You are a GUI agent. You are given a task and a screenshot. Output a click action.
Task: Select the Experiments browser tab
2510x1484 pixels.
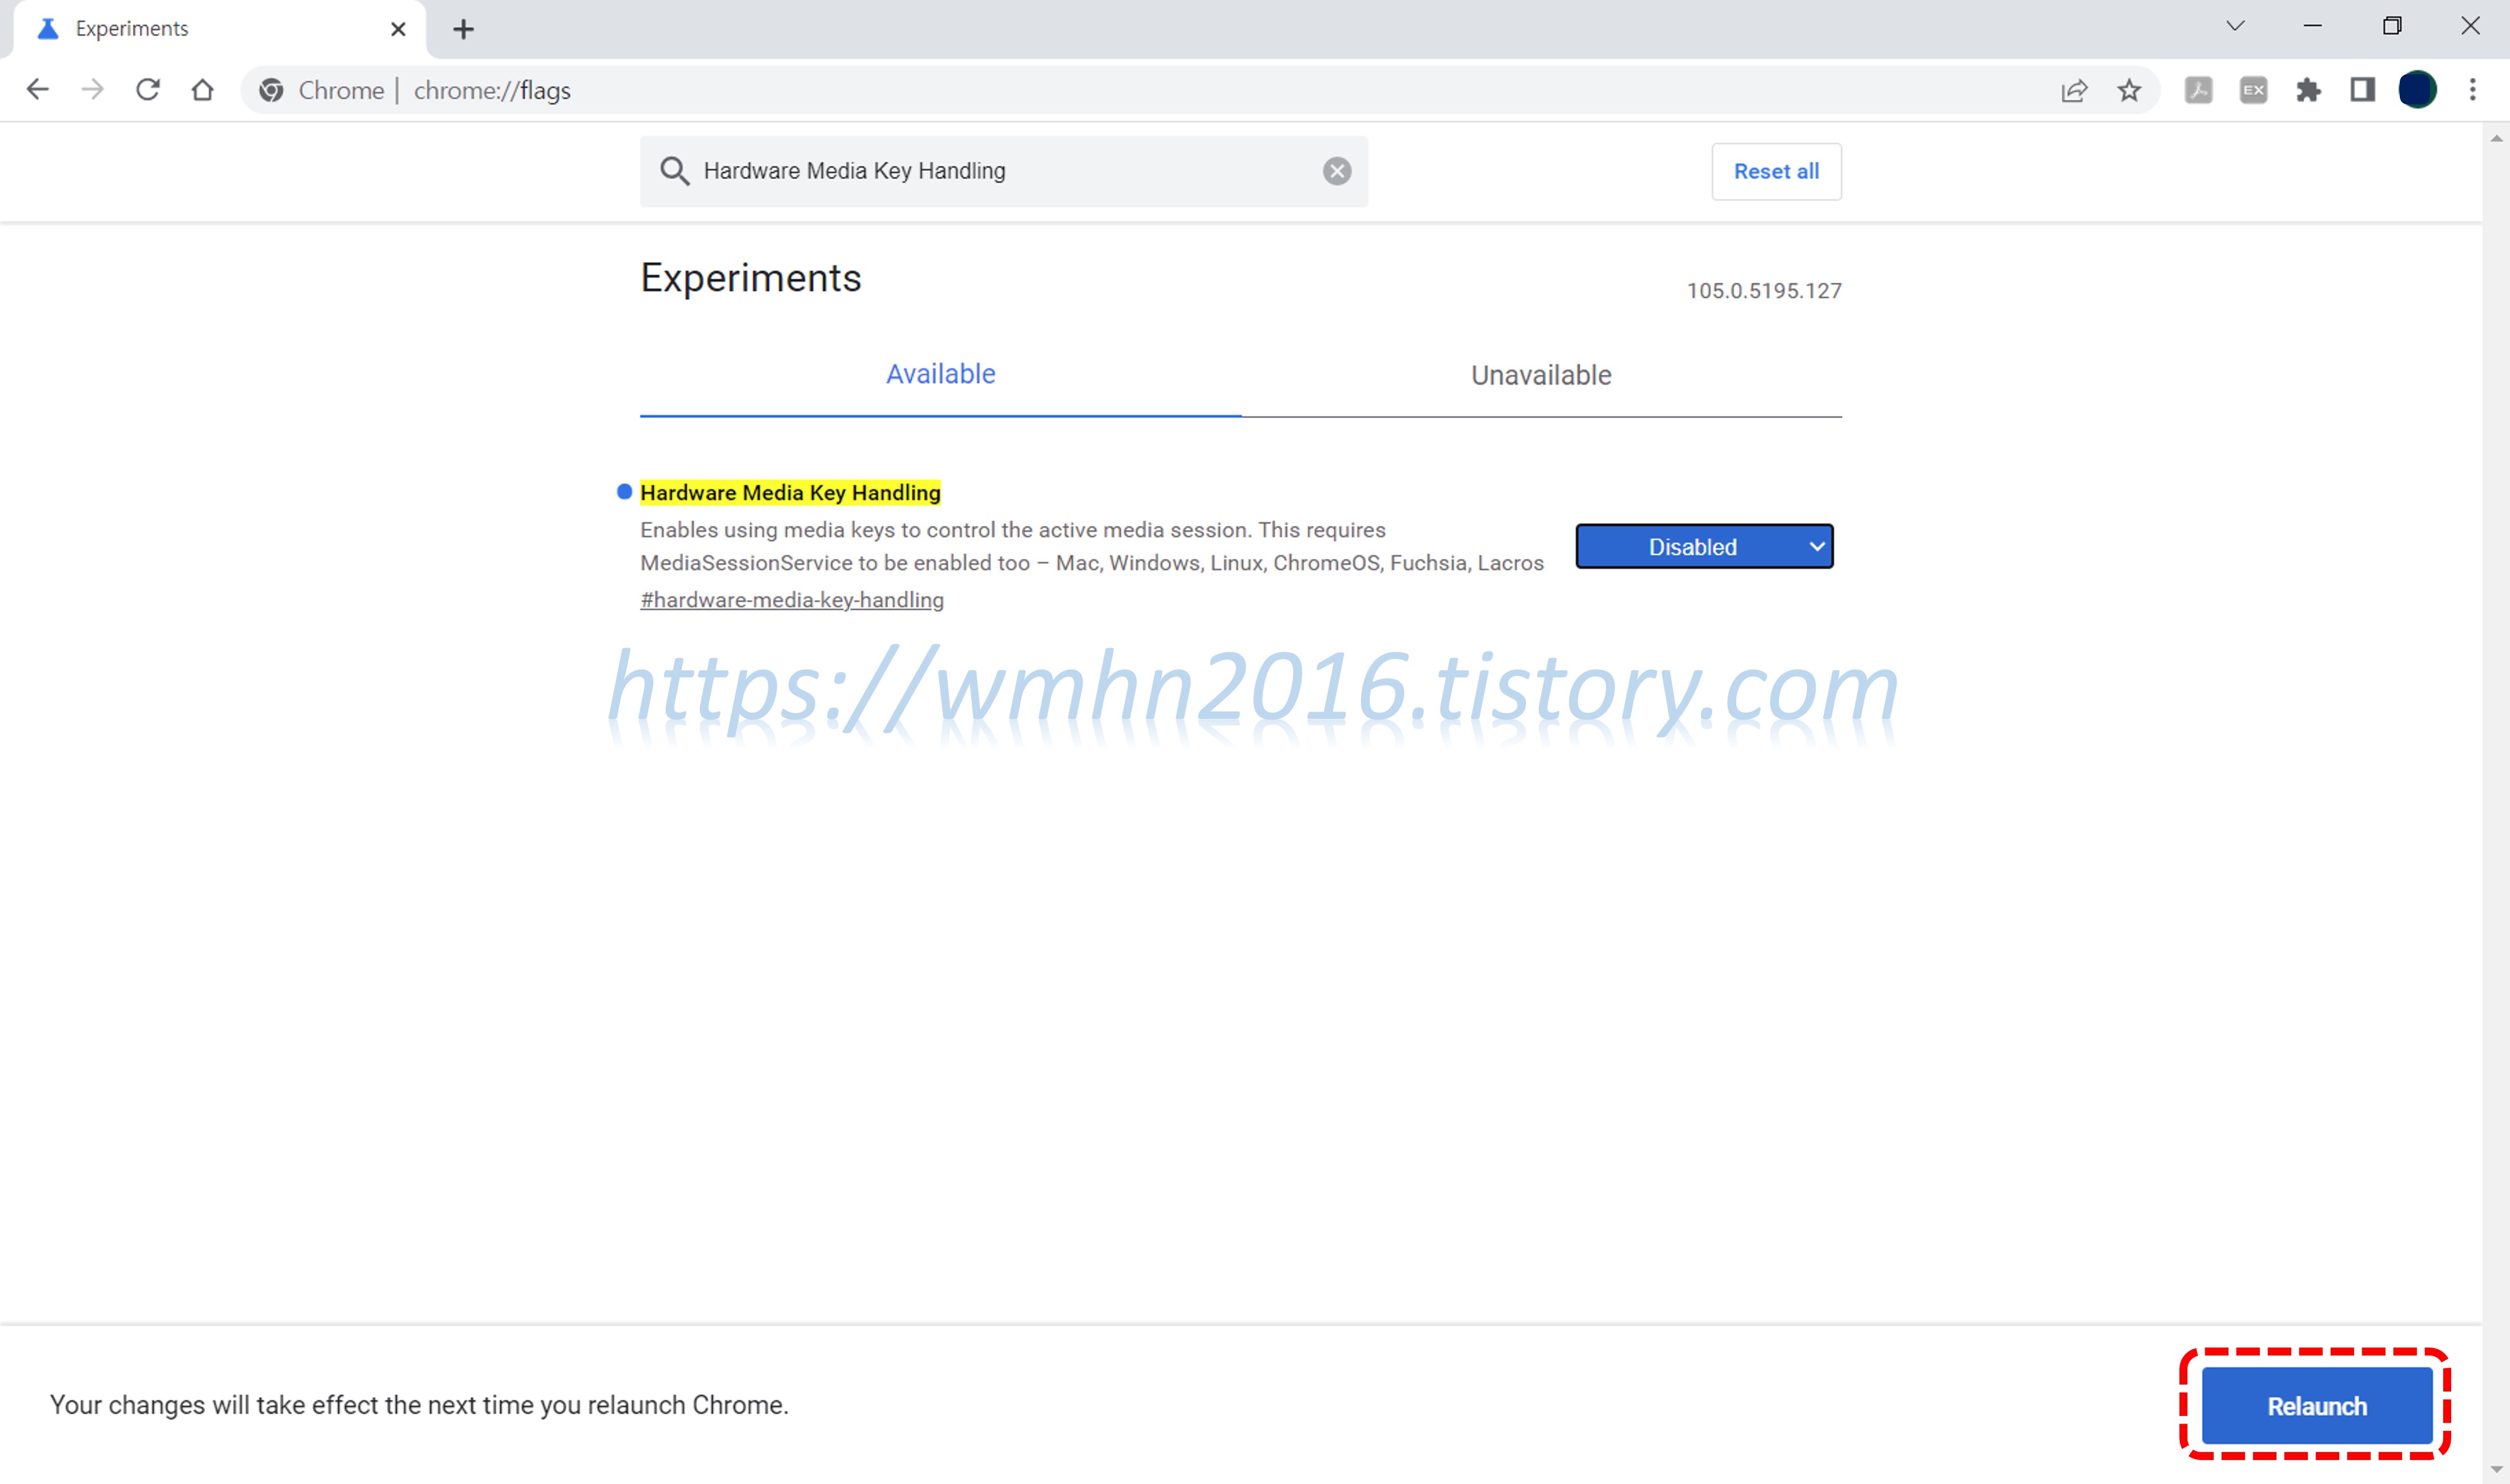pos(220,29)
